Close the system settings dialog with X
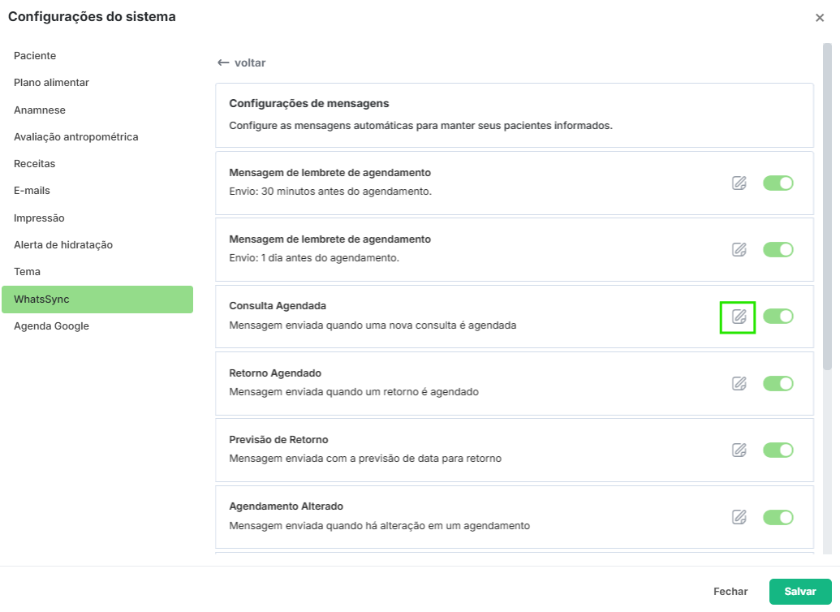This screenshot has height=612, width=840. (x=820, y=18)
